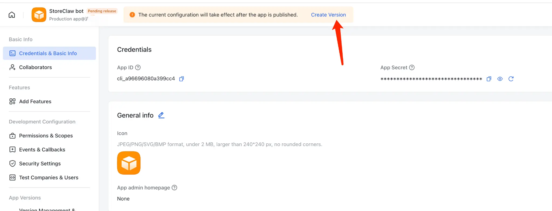Click the orange warning icon in the banner

pyautogui.click(x=132, y=15)
